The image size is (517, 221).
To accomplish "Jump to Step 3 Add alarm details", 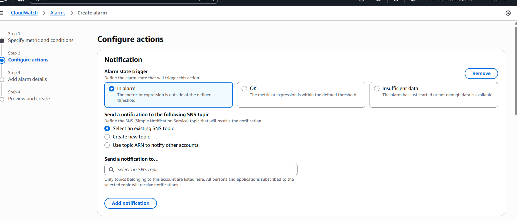I will (x=27, y=79).
